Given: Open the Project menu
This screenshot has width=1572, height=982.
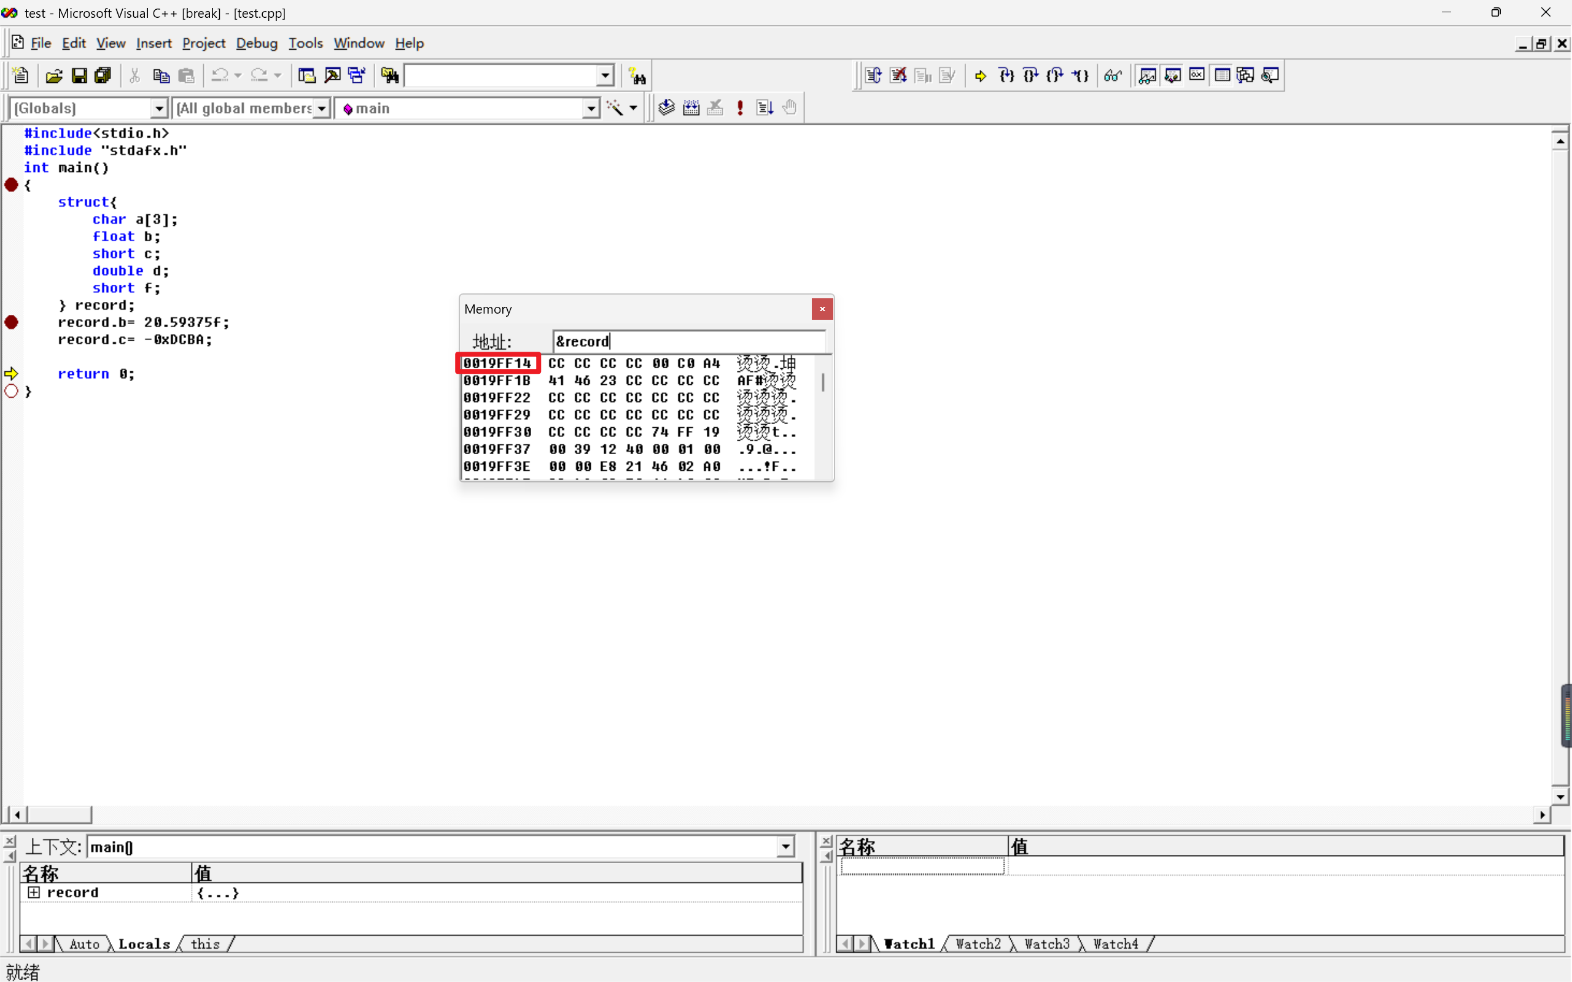Looking at the screenshot, I should pos(203,43).
